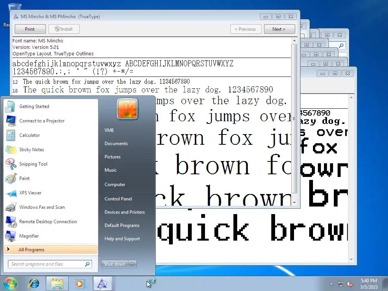
Task: Open Getting Started from Start menu
Action: 51,106
